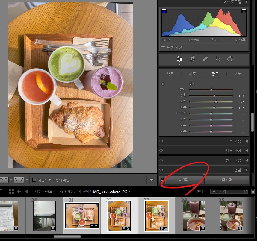This screenshot has width=257, height=241.
Task: Select the Healing bandage tool
Action: coord(205,59)
